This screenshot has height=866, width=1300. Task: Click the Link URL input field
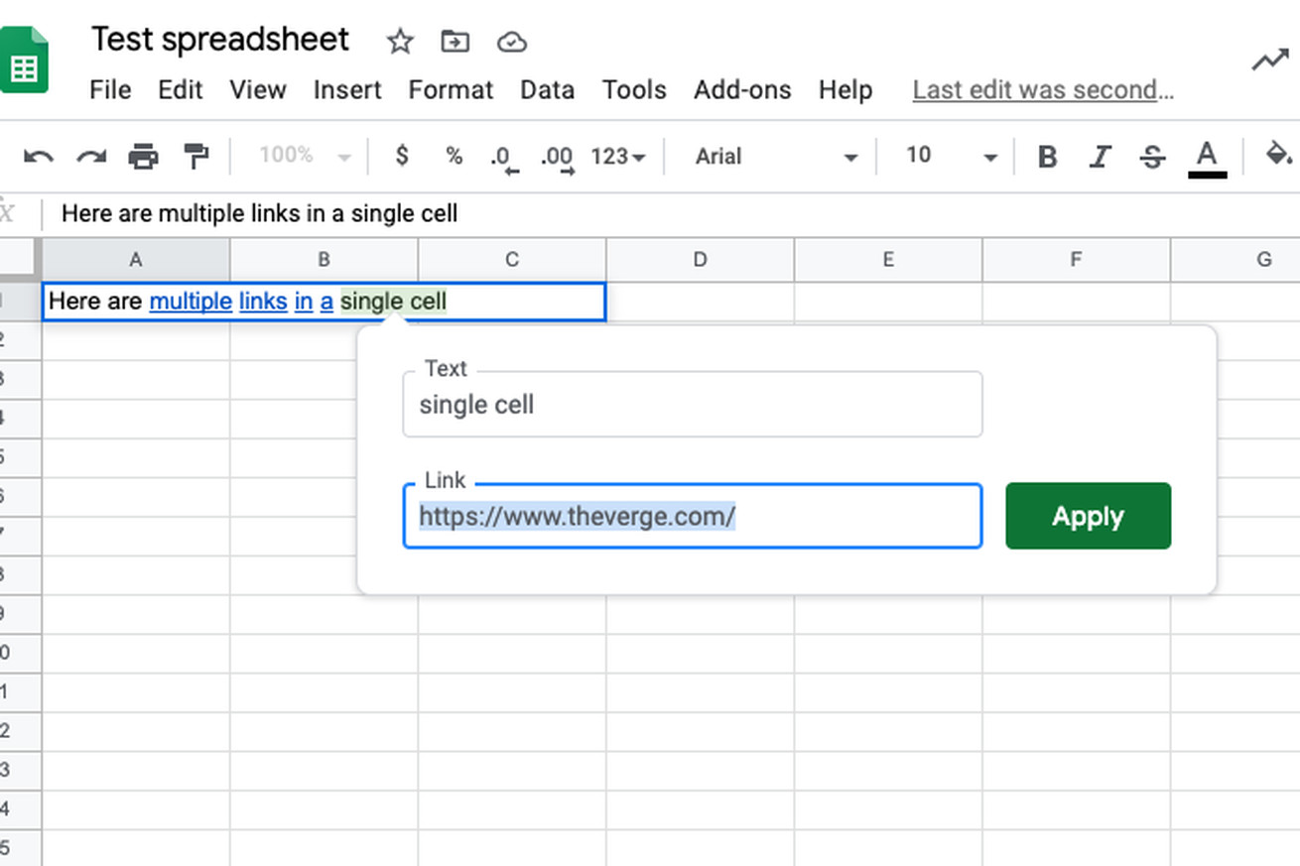(693, 516)
